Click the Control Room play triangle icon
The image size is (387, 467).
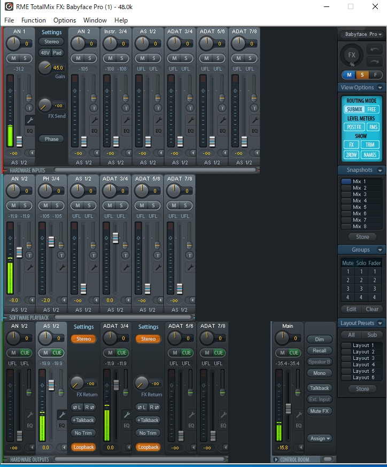coord(275,460)
